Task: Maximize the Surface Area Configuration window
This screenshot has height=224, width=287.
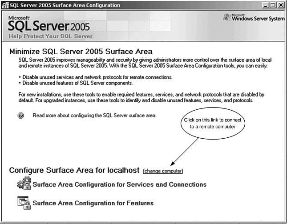Action: [273, 5]
